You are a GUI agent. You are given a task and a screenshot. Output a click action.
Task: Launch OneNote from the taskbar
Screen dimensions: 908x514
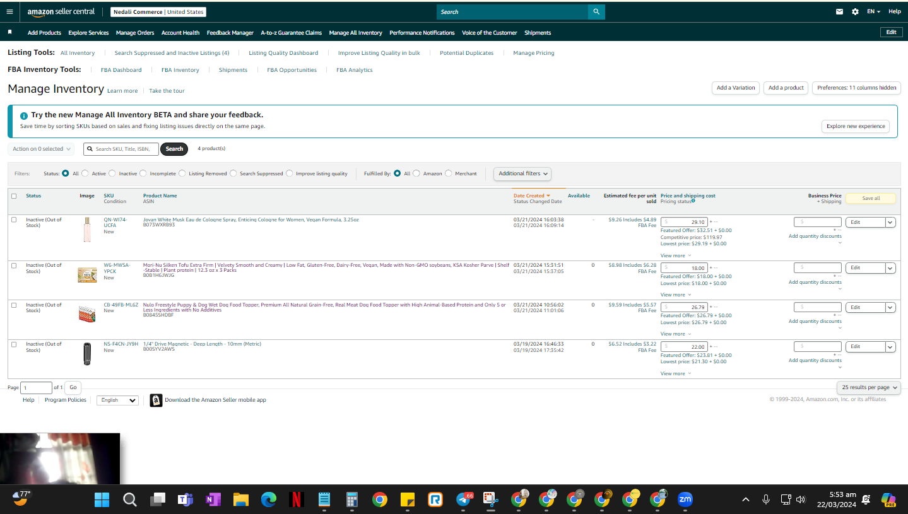coord(213,500)
